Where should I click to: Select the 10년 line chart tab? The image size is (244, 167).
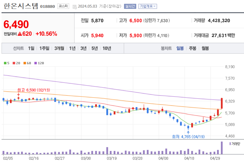coord(107,48)
